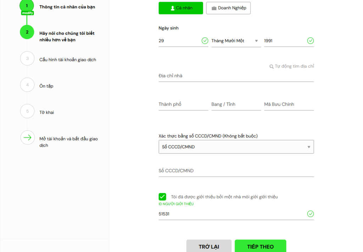The height and width of the screenshot is (252, 363).
Task: Click step 1 circle in progress sidebar
Action: pyautogui.click(x=27, y=6)
